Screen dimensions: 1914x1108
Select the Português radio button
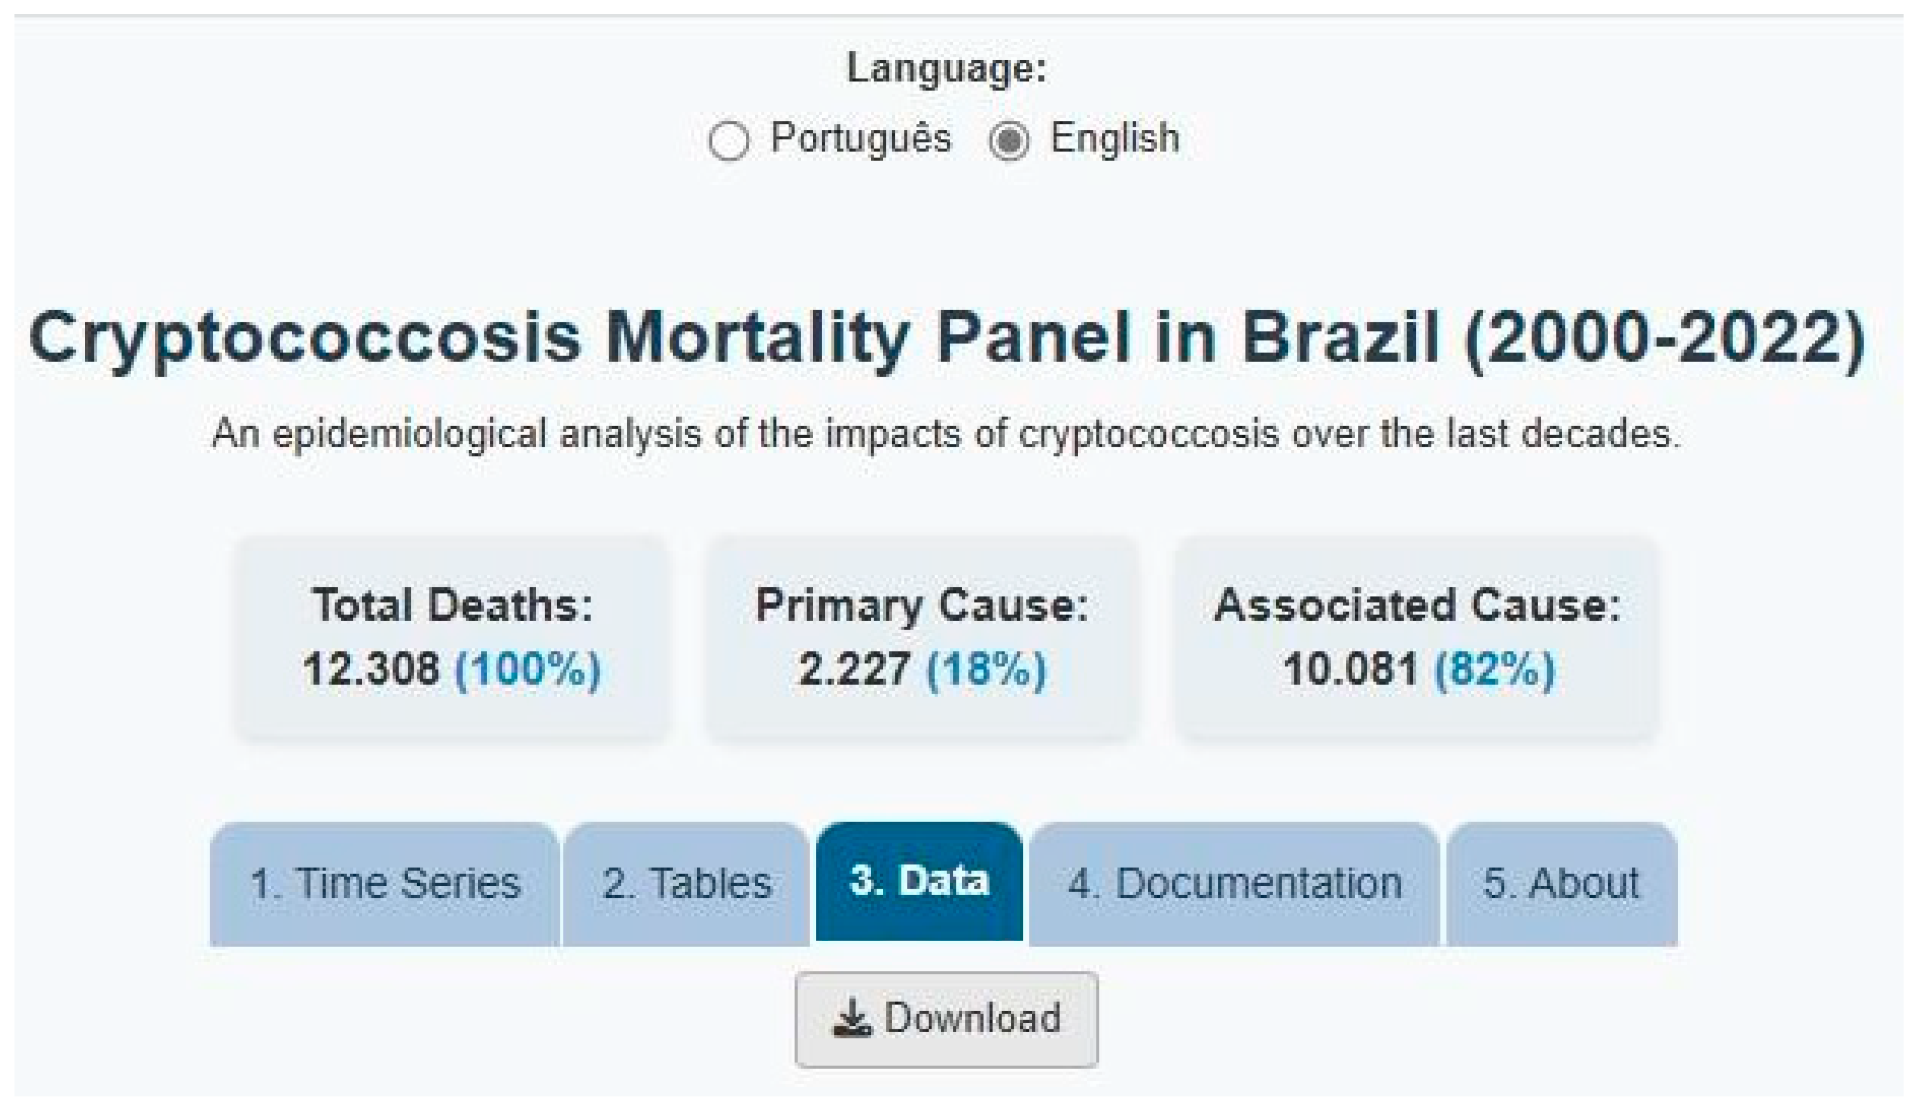[x=728, y=141]
